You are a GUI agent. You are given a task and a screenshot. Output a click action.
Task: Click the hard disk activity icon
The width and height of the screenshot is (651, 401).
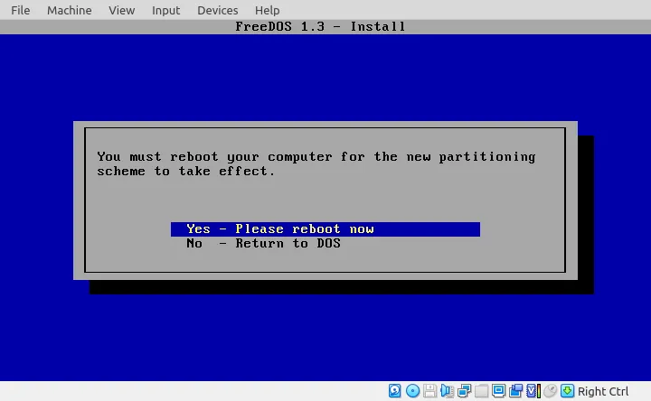coord(395,391)
